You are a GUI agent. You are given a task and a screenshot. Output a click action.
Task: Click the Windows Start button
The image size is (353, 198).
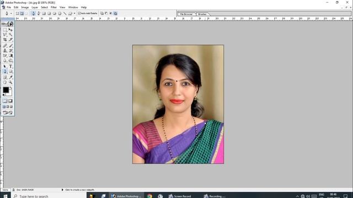pos(6,196)
